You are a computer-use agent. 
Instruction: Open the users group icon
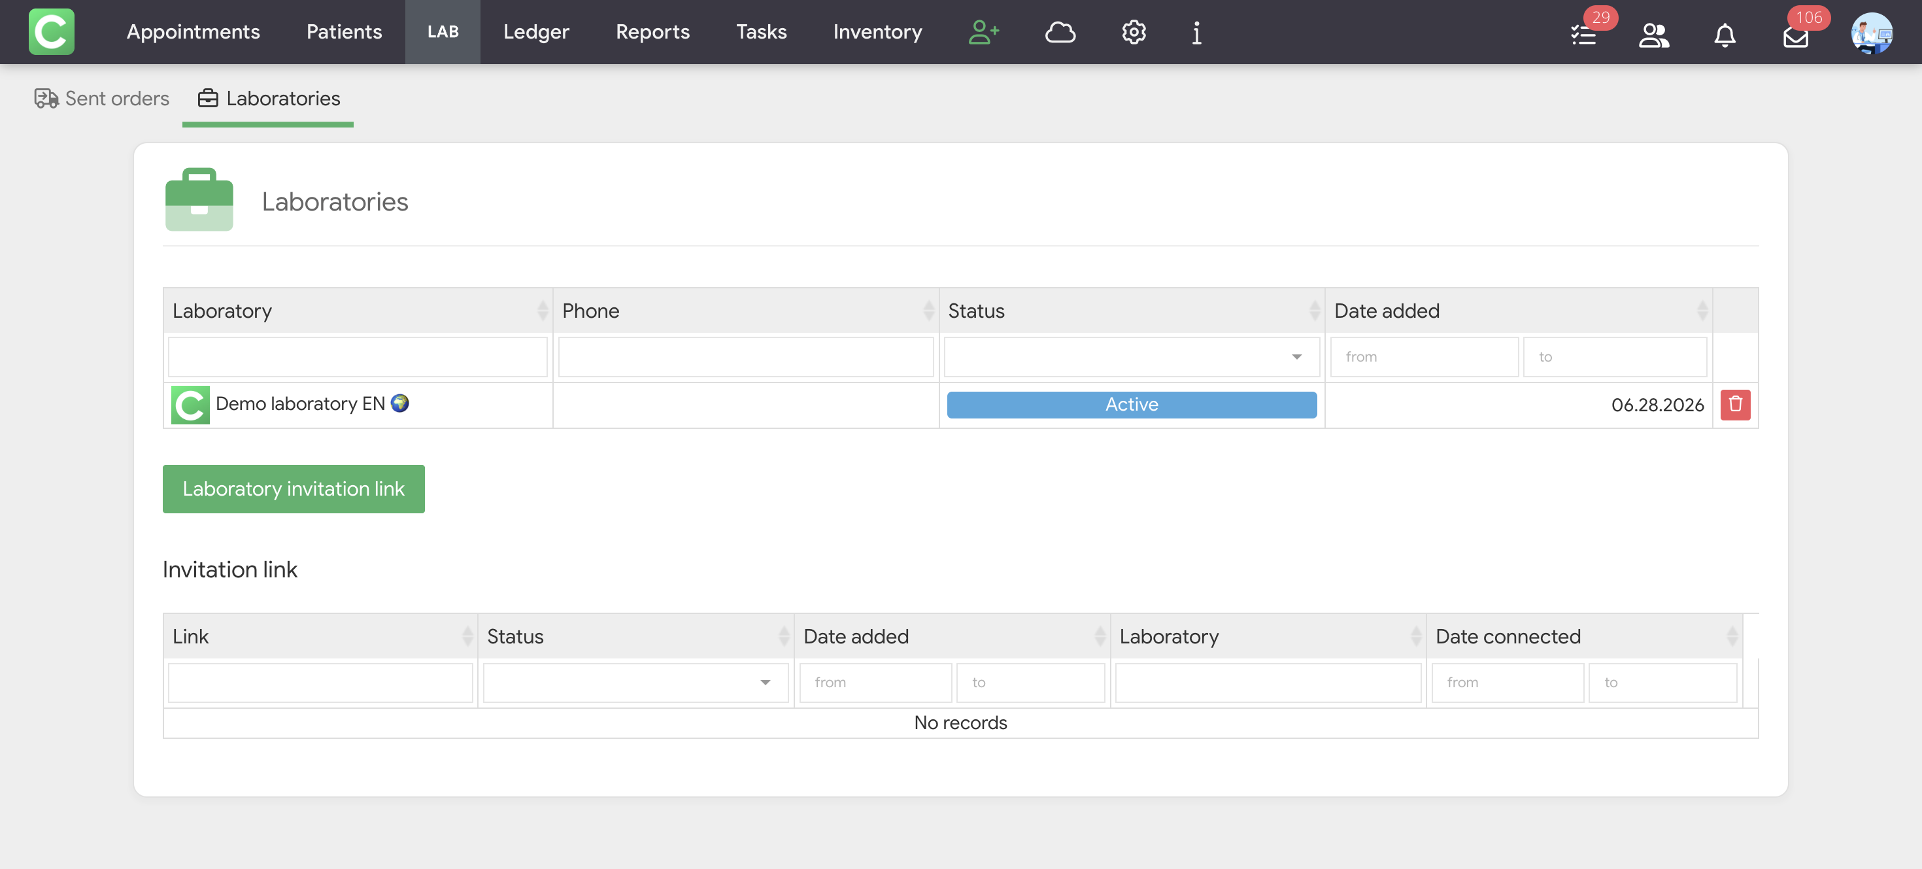point(1654,35)
